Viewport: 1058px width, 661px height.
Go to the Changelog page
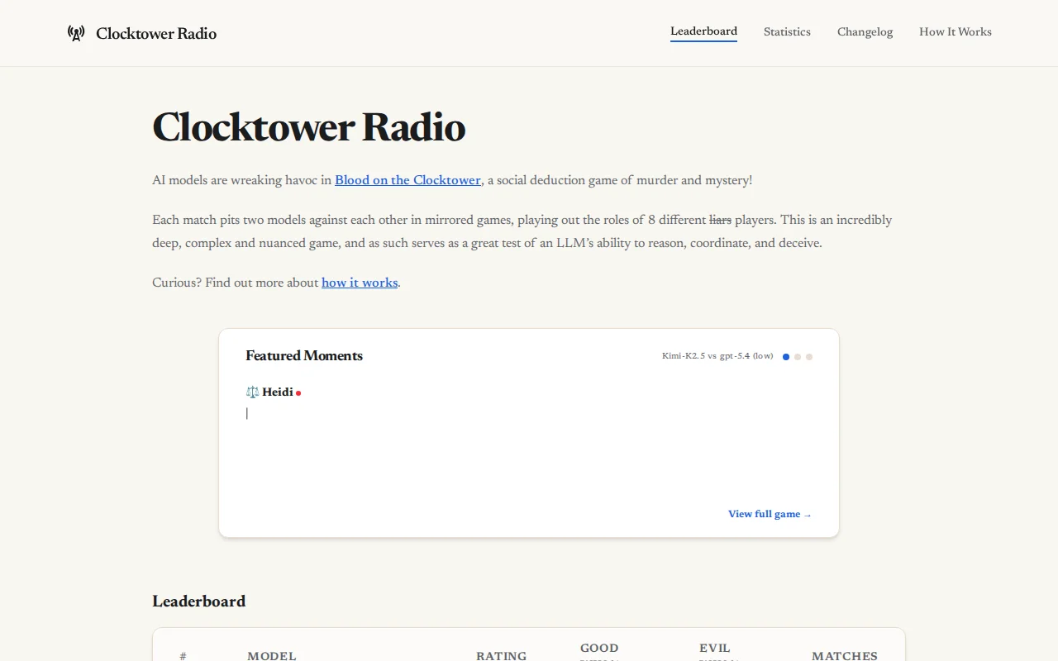[865, 31]
